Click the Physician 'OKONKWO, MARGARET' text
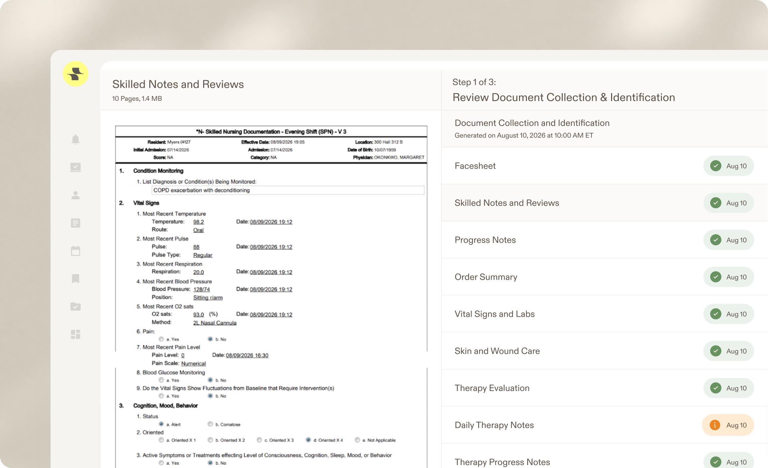 [399, 157]
